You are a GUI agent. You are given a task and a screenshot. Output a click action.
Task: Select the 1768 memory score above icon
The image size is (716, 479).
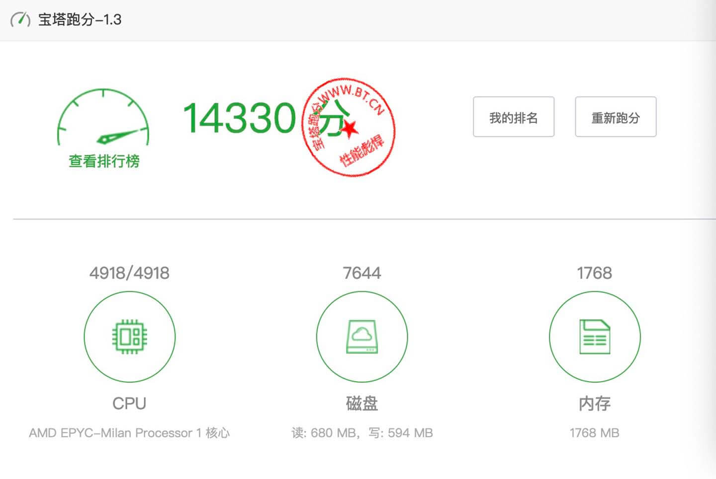pyautogui.click(x=594, y=273)
